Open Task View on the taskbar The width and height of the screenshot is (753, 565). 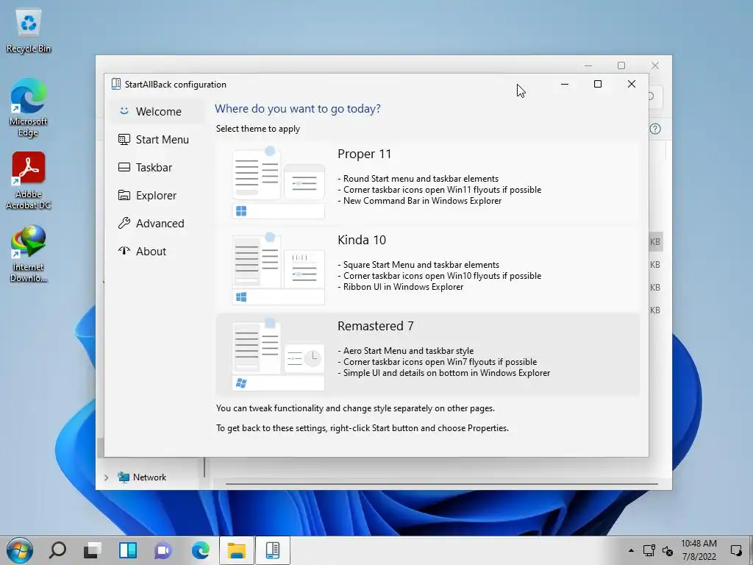point(92,550)
